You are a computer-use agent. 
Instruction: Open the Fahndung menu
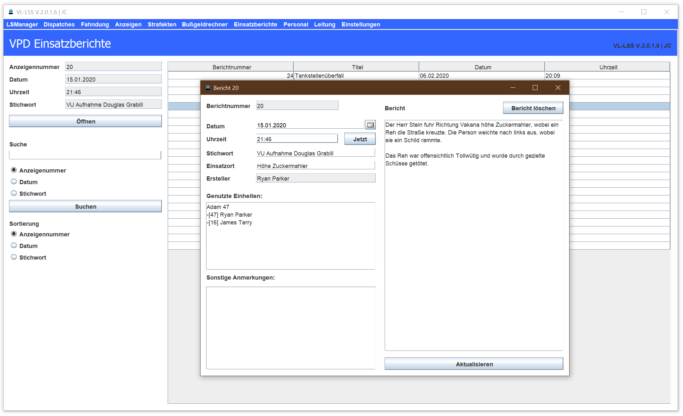tap(95, 25)
